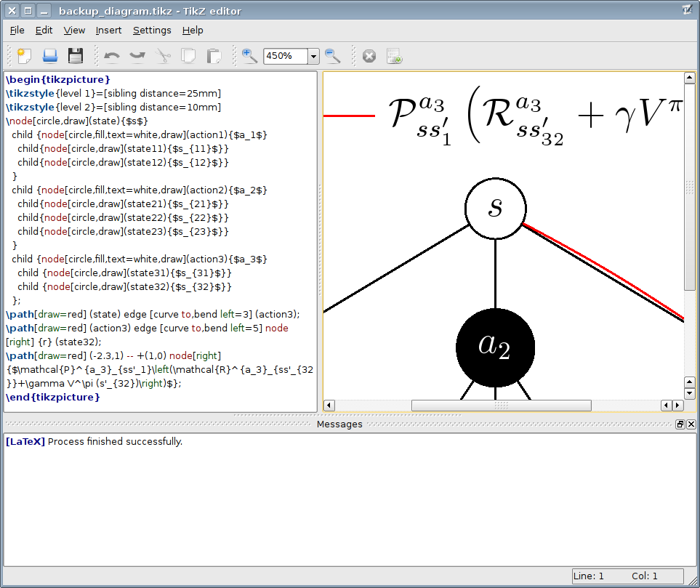The width and height of the screenshot is (700, 588).
Task: Open the Settings menu
Action: [152, 31]
